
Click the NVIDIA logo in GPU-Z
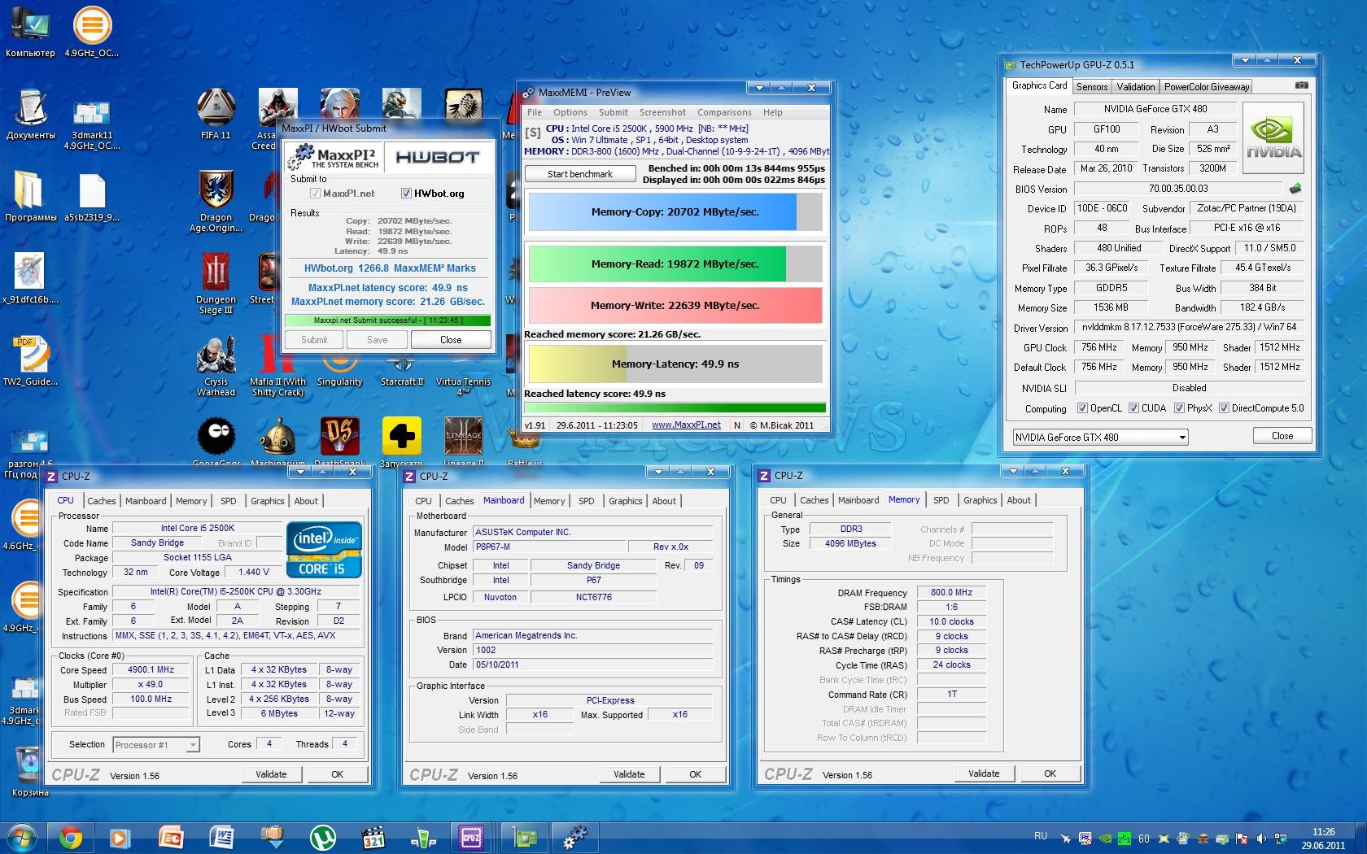(x=1273, y=139)
